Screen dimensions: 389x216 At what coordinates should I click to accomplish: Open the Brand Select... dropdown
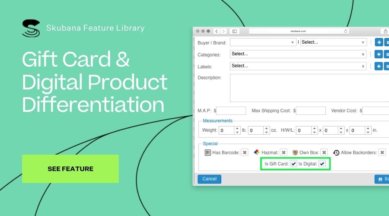pos(333,42)
